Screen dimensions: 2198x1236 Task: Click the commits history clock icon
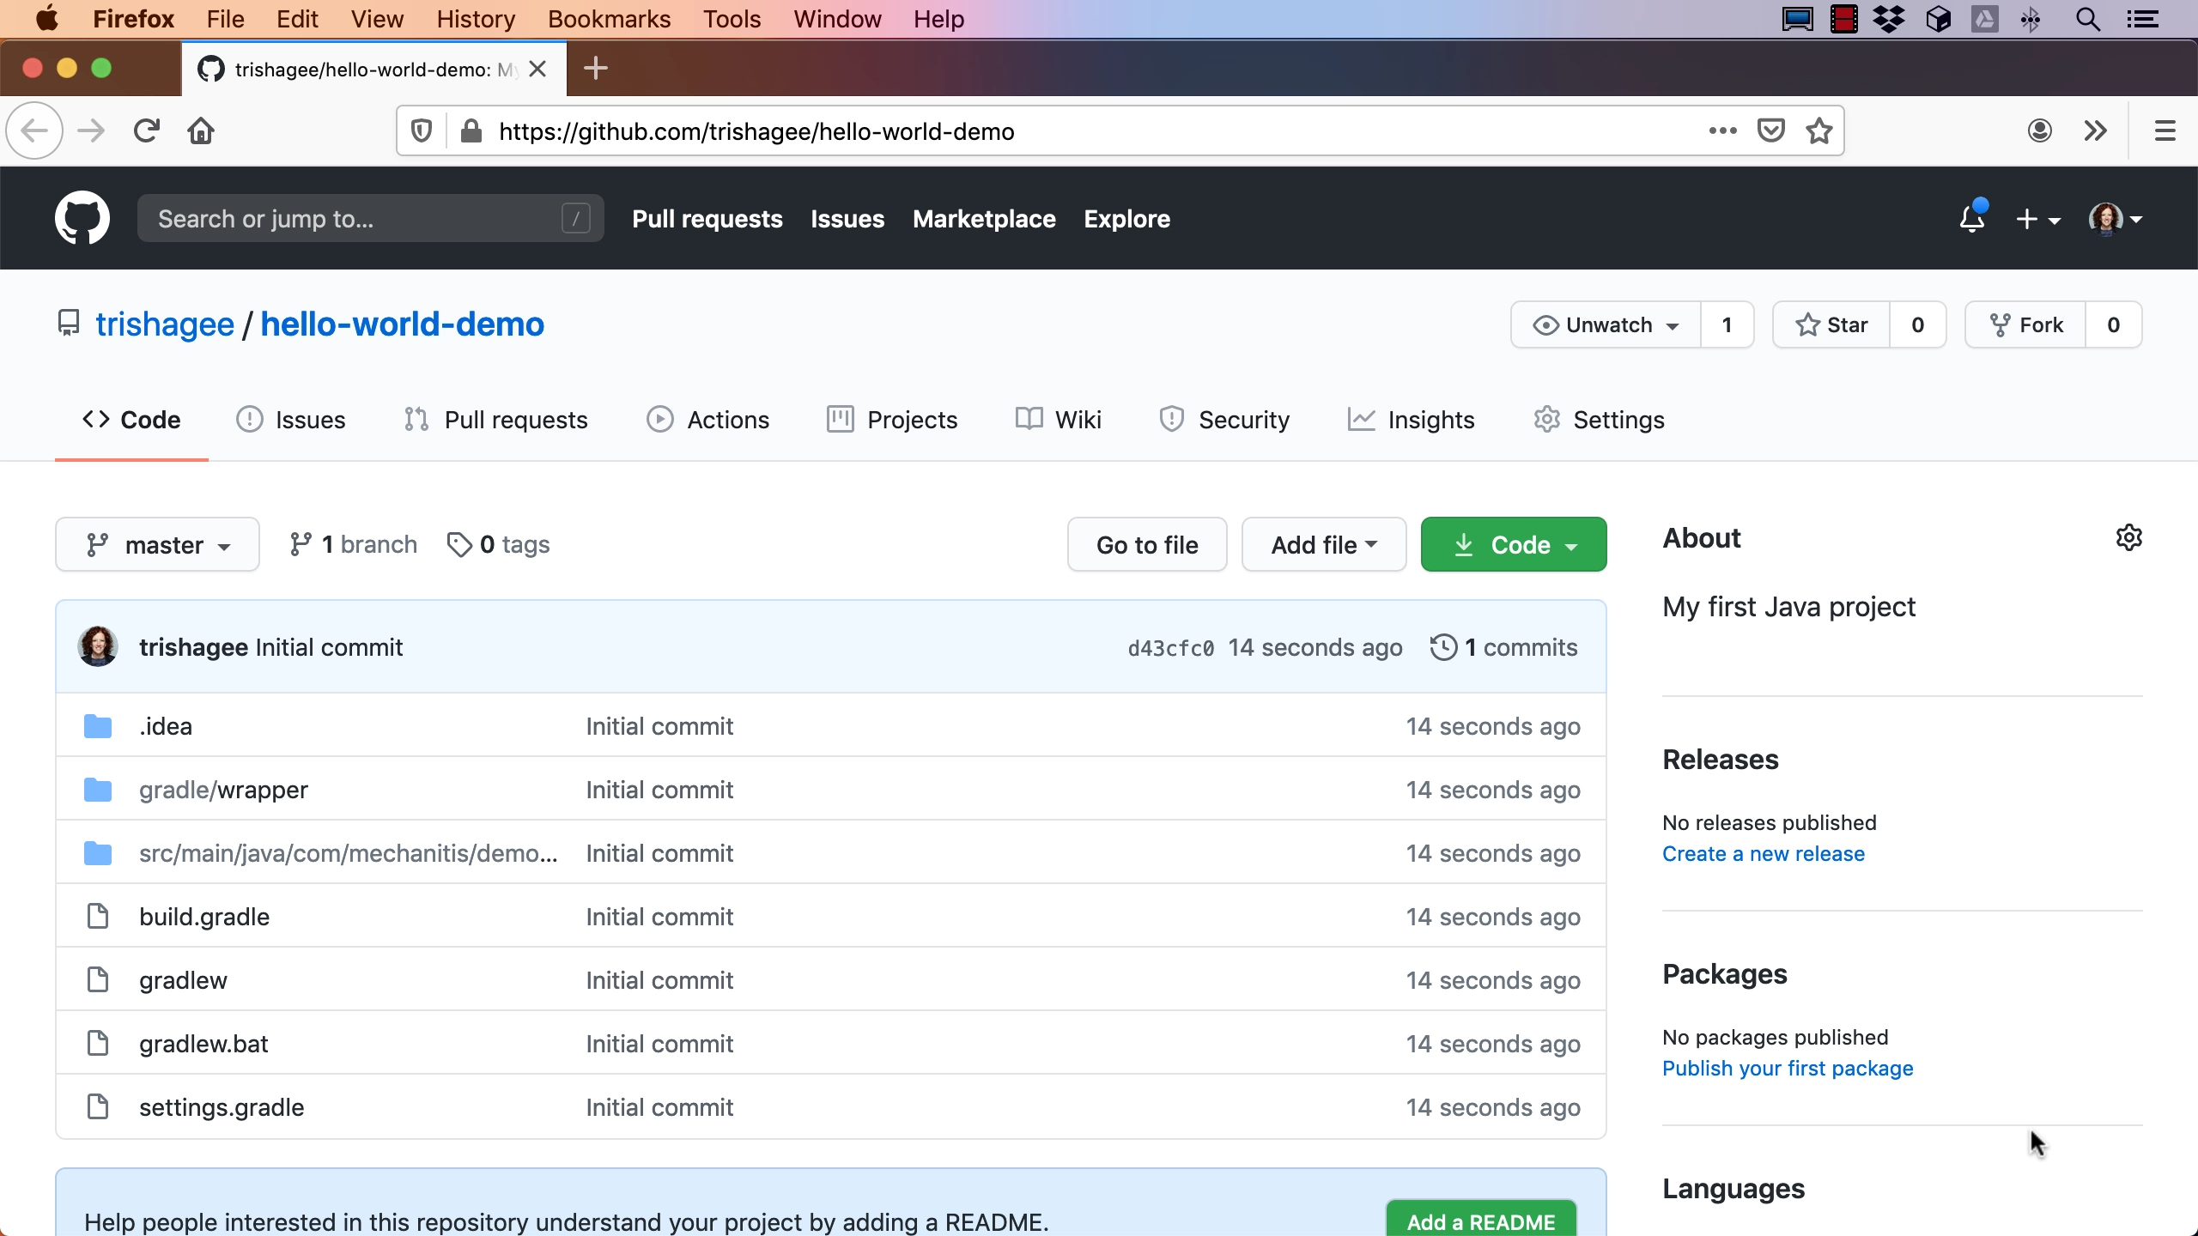tap(1442, 646)
